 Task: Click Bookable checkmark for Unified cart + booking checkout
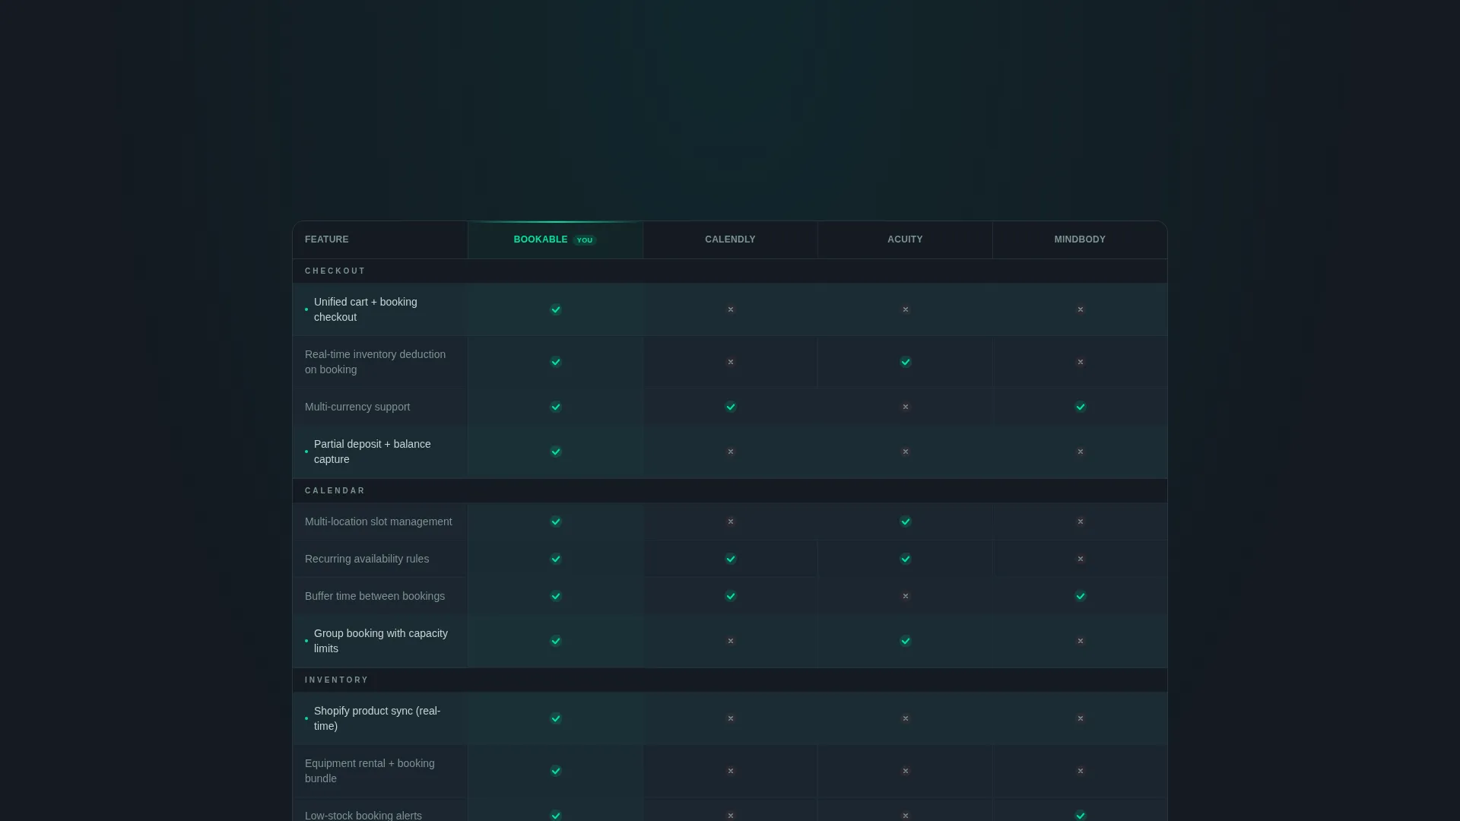point(556,309)
